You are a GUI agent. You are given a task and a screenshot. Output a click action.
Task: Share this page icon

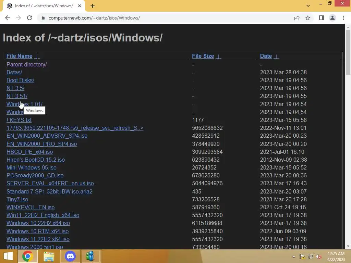[297, 18]
